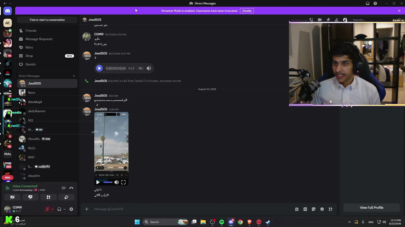Seek the video attachment progress bar
The height and width of the screenshot is (227, 405).
click(x=108, y=182)
